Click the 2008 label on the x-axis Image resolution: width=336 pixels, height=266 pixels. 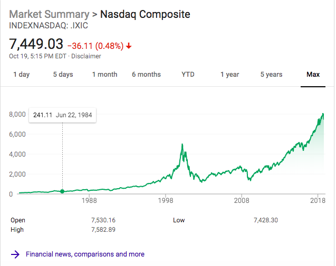(x=242, y=201)
